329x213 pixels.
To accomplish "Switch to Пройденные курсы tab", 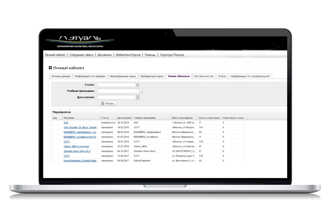I will (x=152, y=76).
